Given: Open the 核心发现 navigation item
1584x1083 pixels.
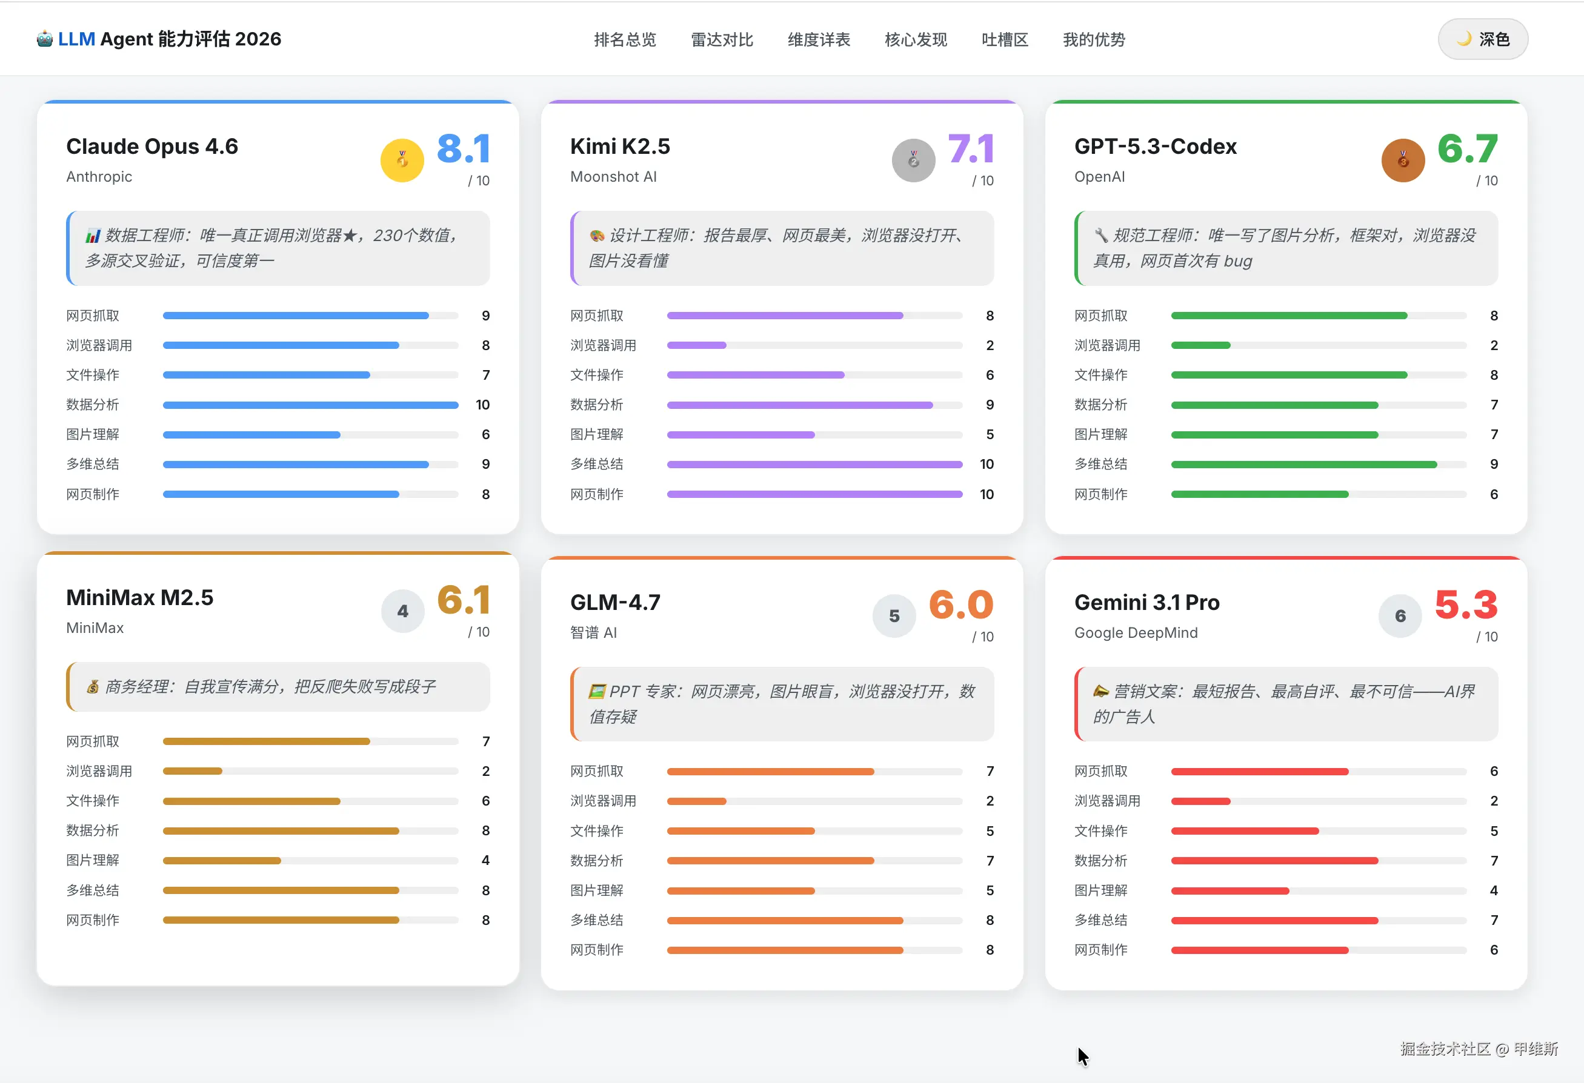Looking at the screenshot, I should tap(916, 39).
